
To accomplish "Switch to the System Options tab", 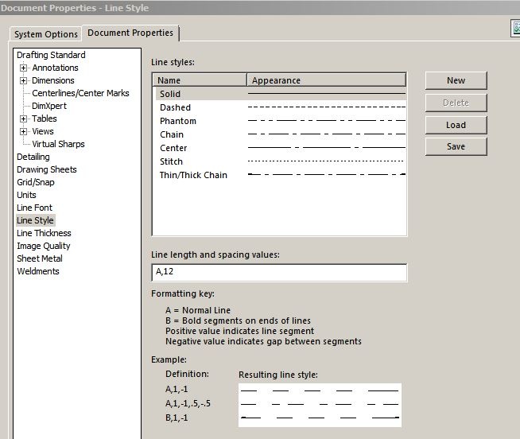I will [x=46, y=34].
